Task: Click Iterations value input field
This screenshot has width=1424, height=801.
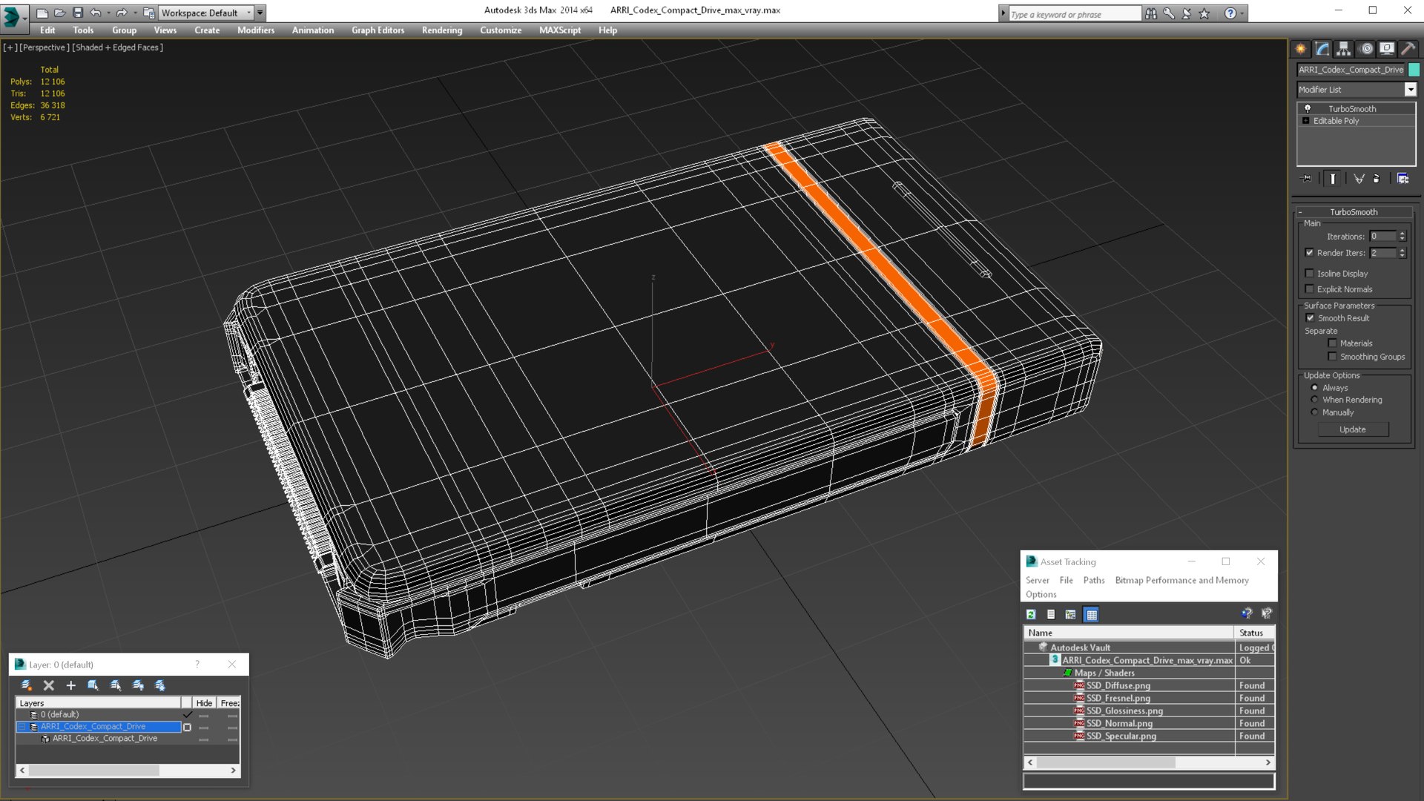Action: [x=1382, y=237]
